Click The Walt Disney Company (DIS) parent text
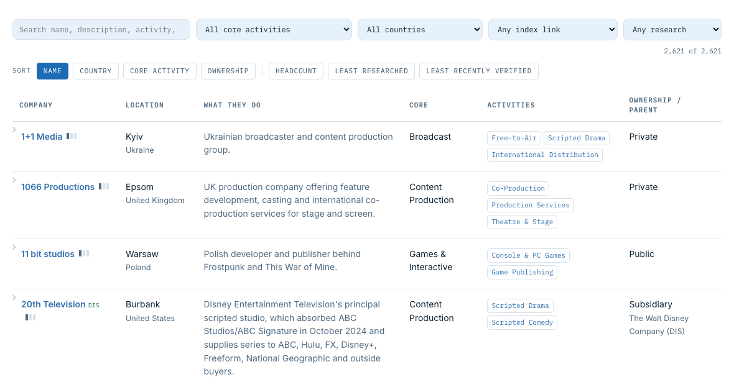Screen dimensions: 734x385 (x=659, y=325)
